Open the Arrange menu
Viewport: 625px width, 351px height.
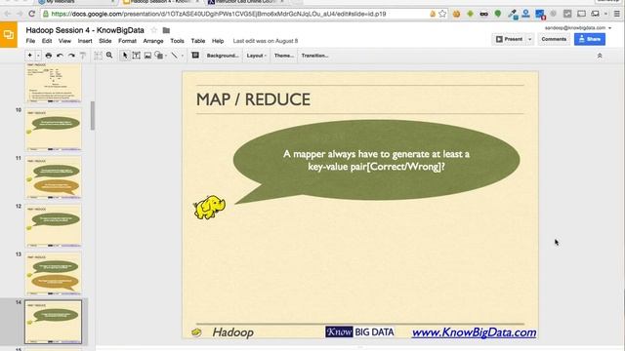click(153, 41)
